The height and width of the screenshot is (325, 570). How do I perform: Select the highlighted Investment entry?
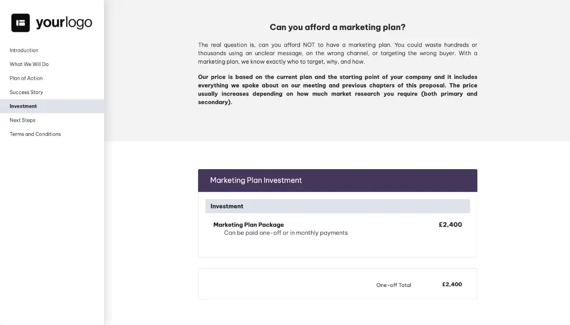tap(23, 106)
